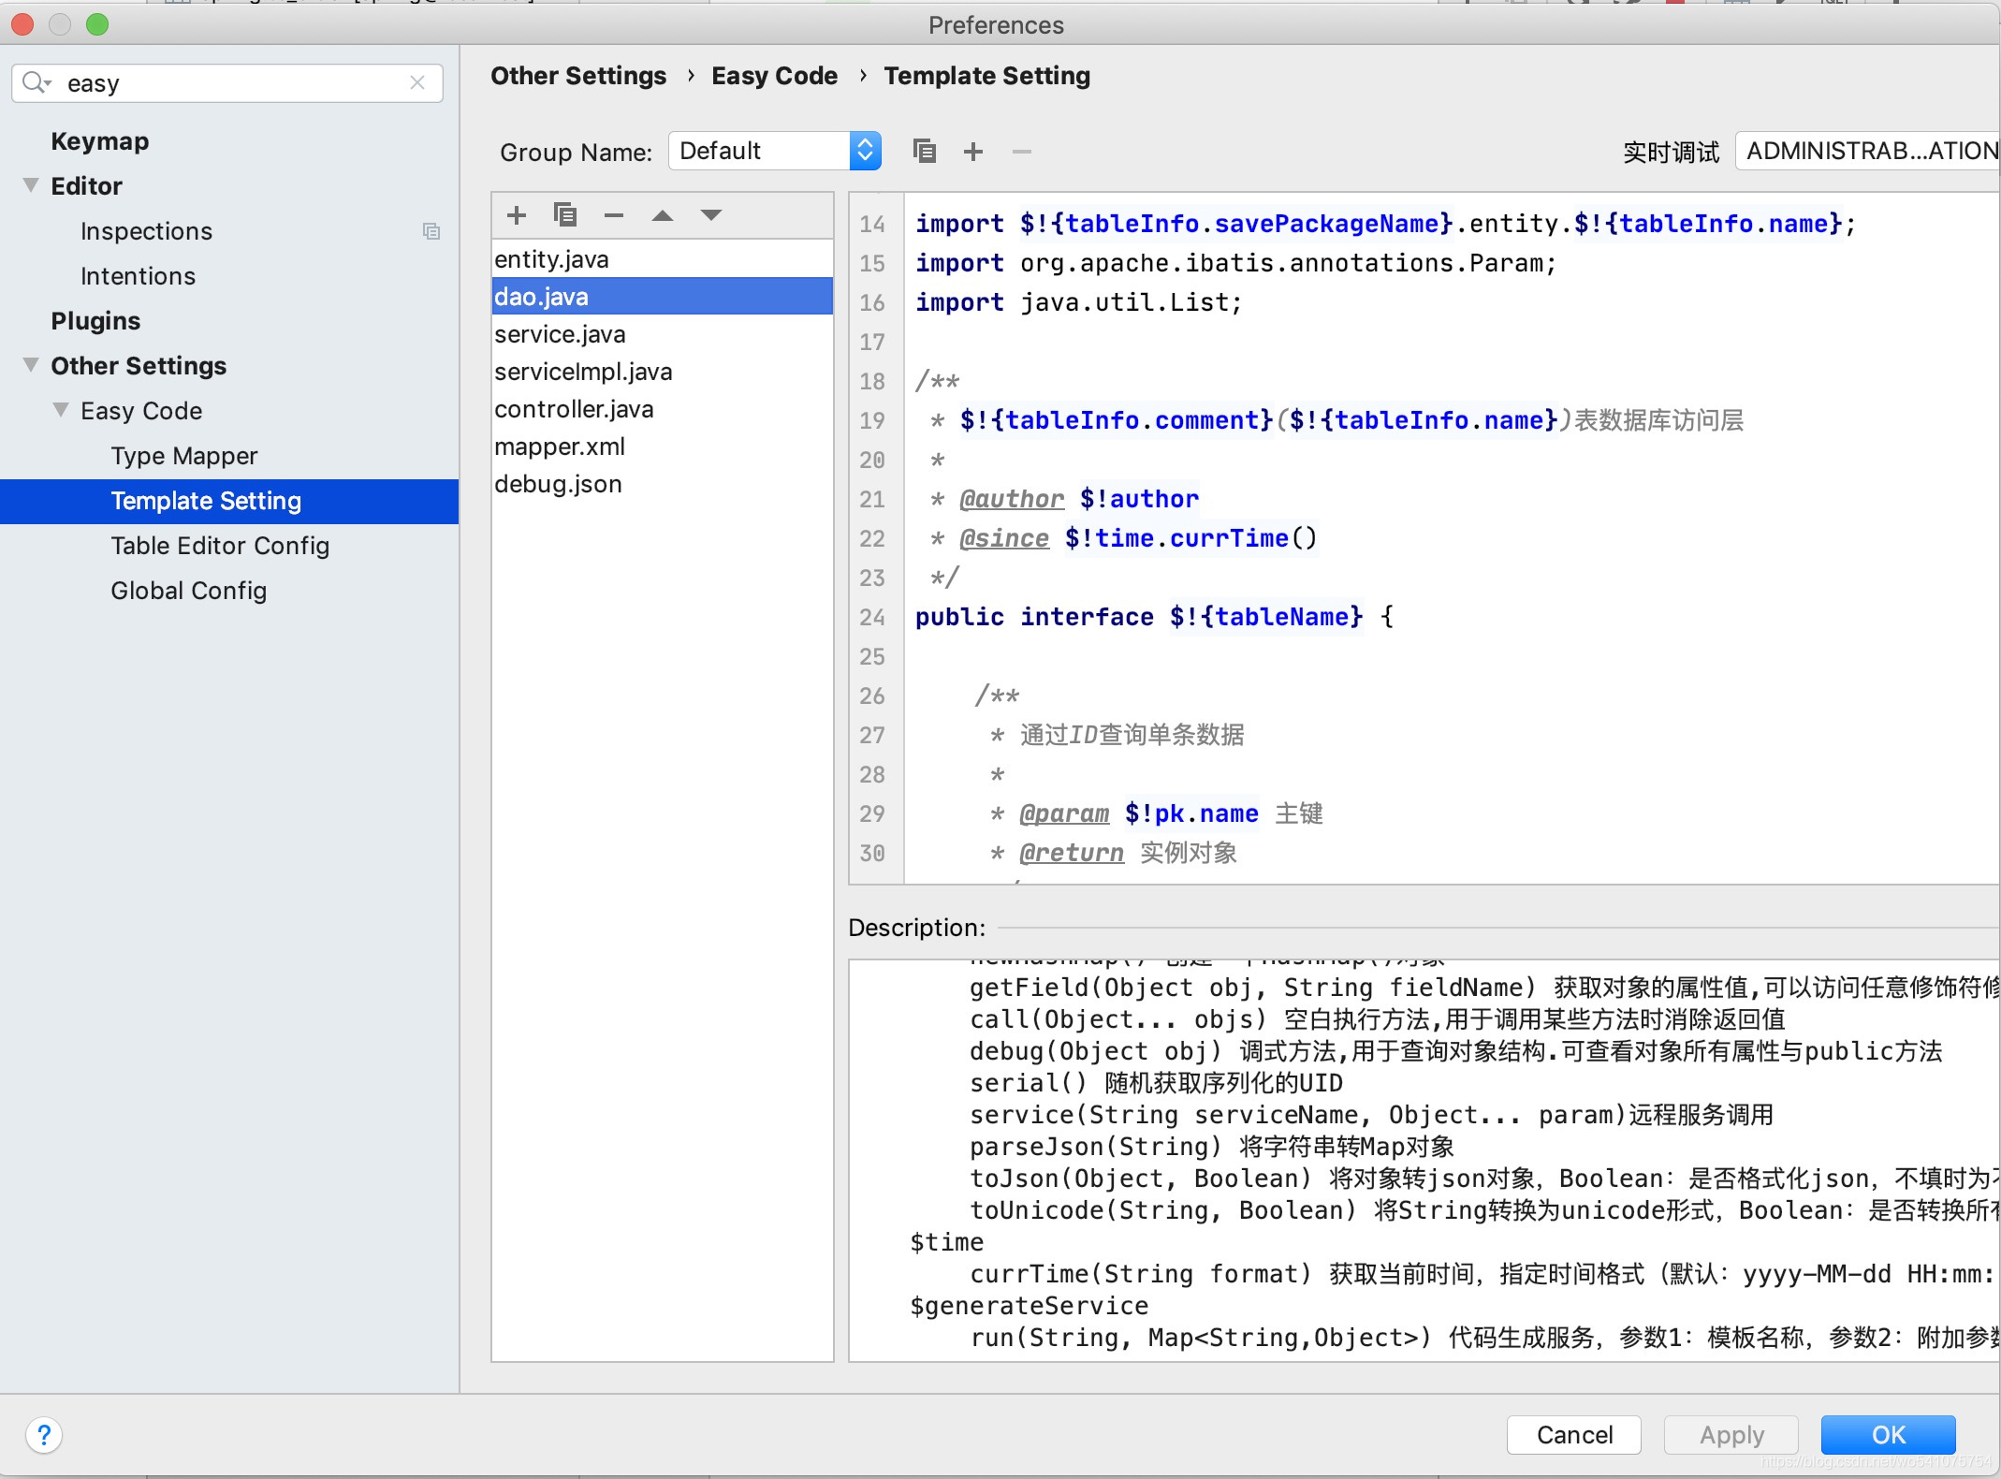Open the help question mark button
This screenshot has height=1479, width=2001.
pyautogui.click(x=44, y=1434)
